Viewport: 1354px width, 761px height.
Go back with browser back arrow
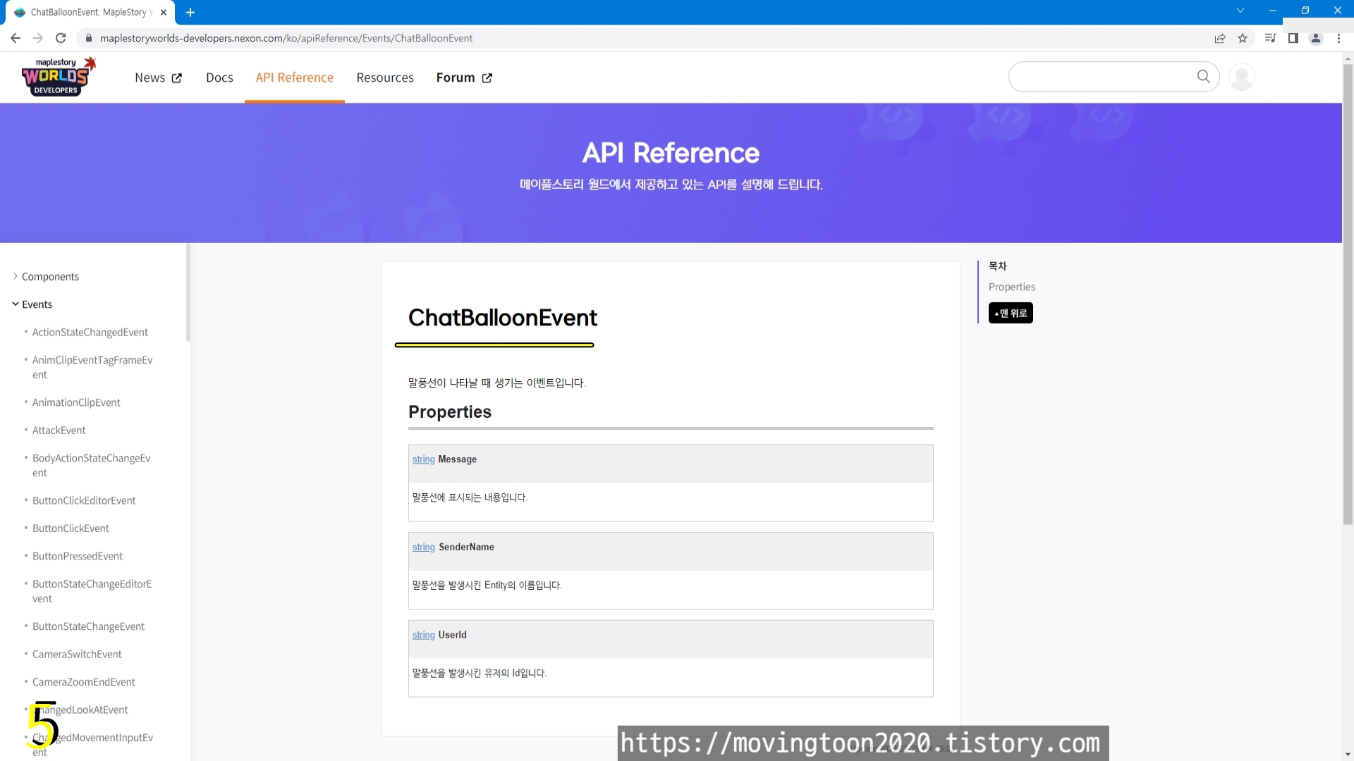coord(16,38)
